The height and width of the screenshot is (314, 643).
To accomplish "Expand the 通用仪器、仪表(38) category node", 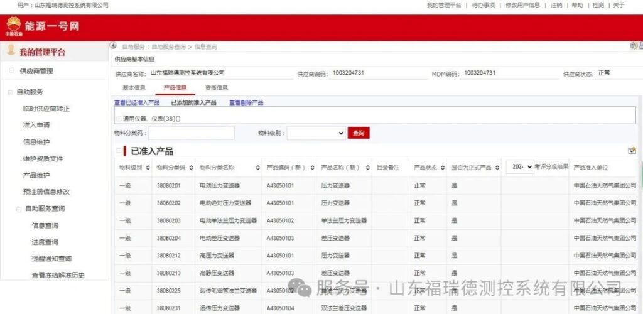I will coord(119,119).
